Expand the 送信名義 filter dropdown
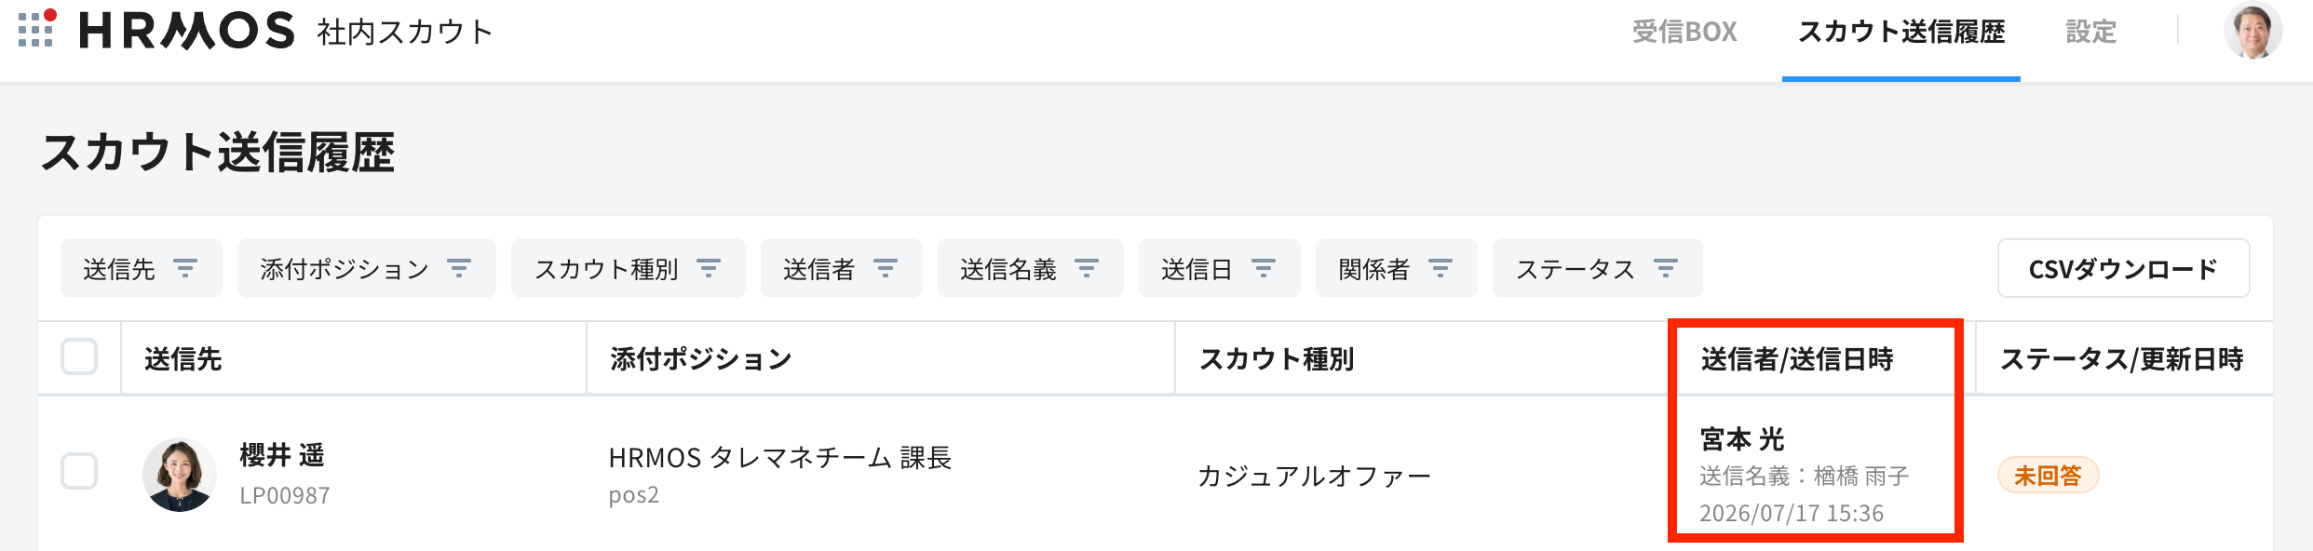 click(1030, 269)
